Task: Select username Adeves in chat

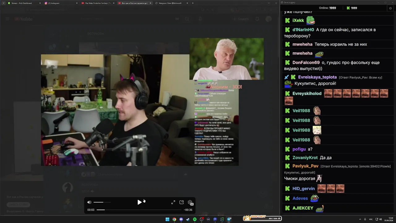Action: (x=300, y=198)
